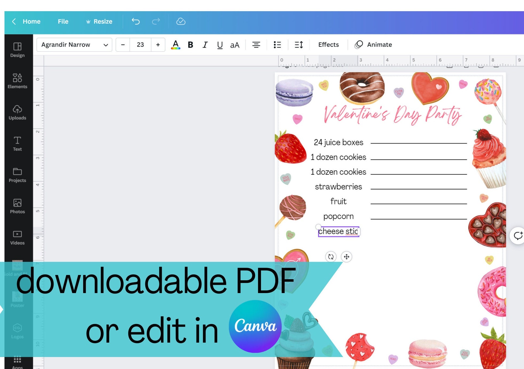Toggle italic formatting

click(205, 45)
